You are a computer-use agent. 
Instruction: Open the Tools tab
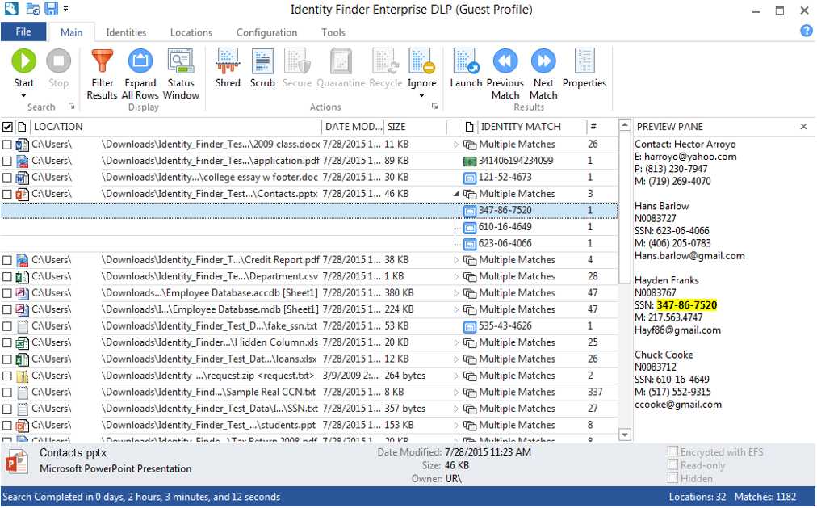pyautogui.click(x=333, y=32)
